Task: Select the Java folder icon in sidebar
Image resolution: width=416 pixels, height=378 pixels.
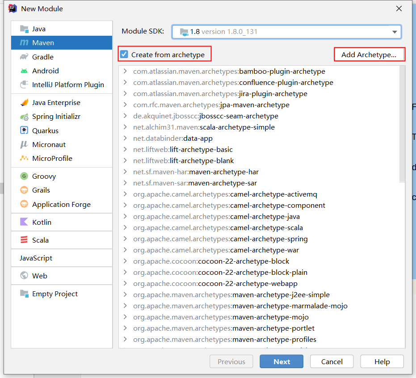Action: click(x=24, y=29)
